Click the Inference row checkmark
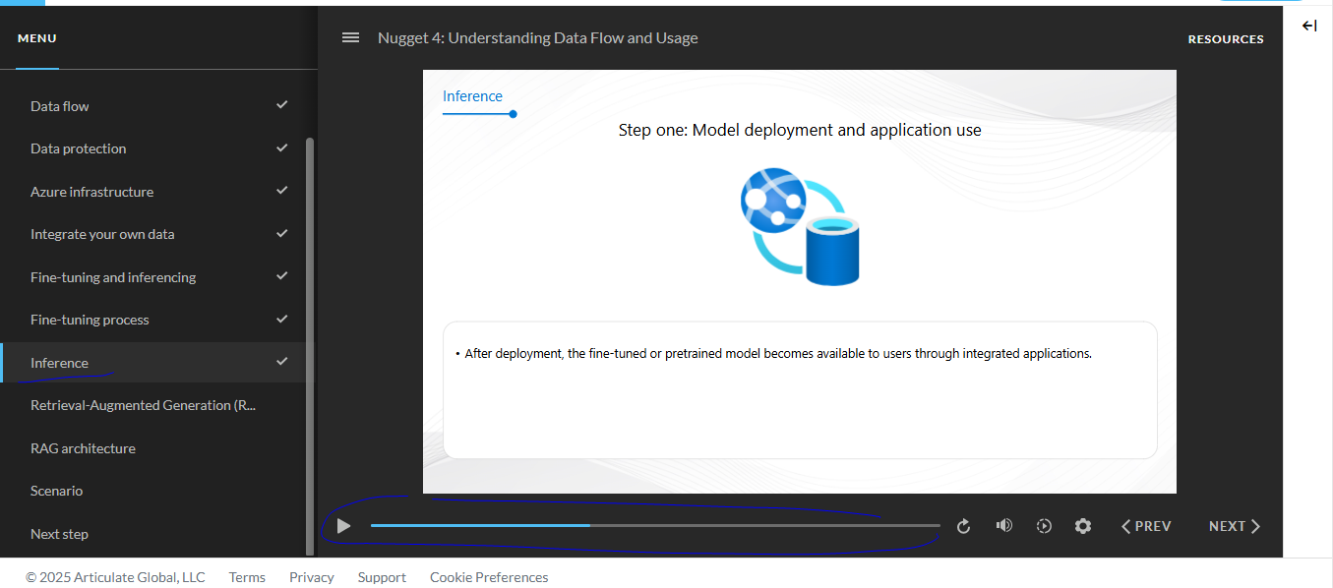This screenshot has height=588, width=1333. coord(282,361)
